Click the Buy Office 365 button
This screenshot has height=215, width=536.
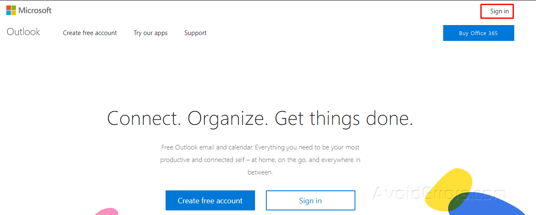coord(478,33)
